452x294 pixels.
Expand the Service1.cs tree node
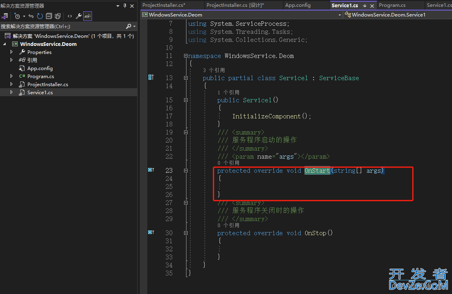(12, 92)
